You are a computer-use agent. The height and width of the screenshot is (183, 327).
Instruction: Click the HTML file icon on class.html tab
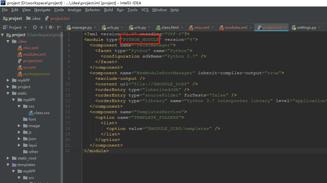(159, 27)
